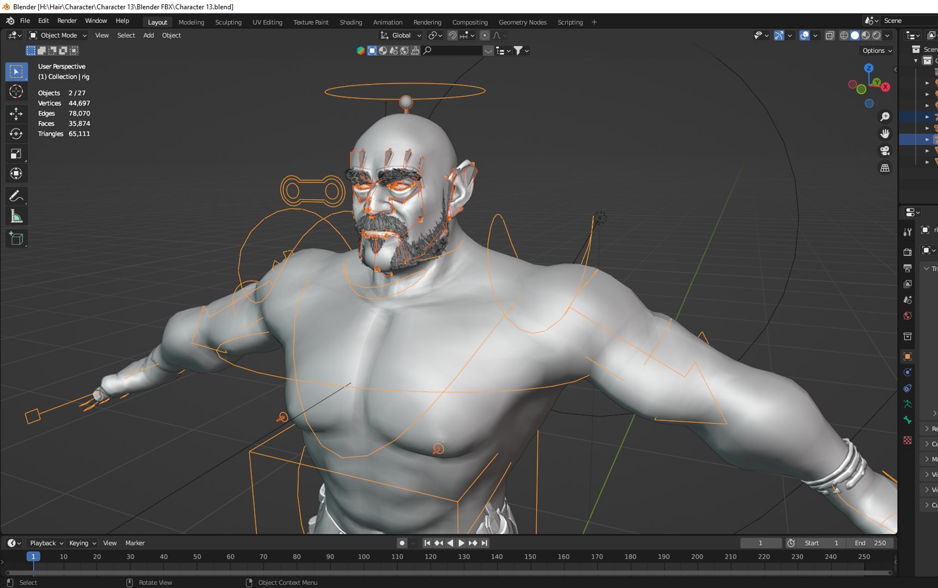Open the Object properties tab
Screen dimensions: 938x588
click(907, 357)
